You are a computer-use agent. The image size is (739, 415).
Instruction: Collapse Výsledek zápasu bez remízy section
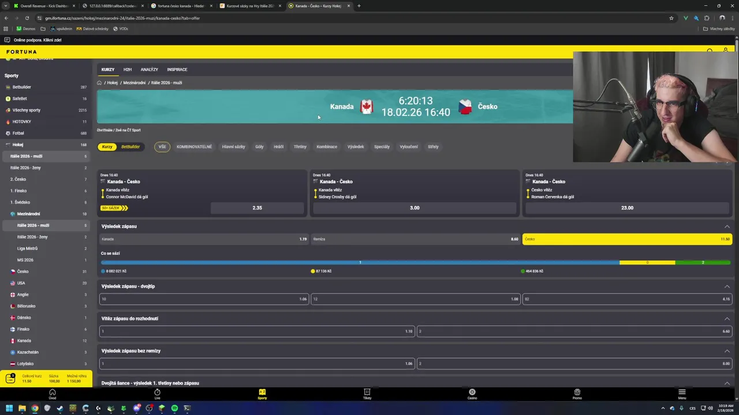pyautogui.click(x=727, y=351)
